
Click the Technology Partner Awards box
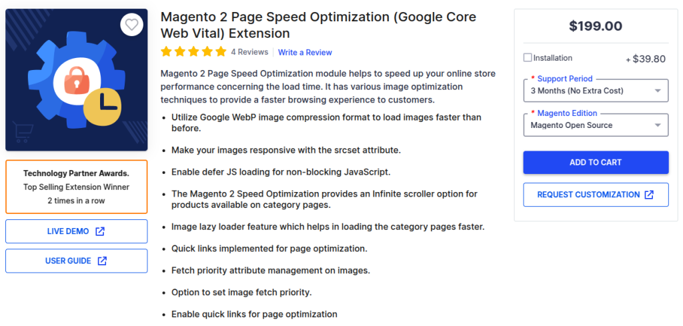(77, 187)
